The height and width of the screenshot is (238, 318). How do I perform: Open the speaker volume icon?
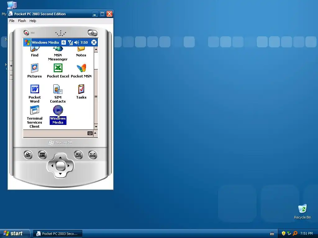77,42
